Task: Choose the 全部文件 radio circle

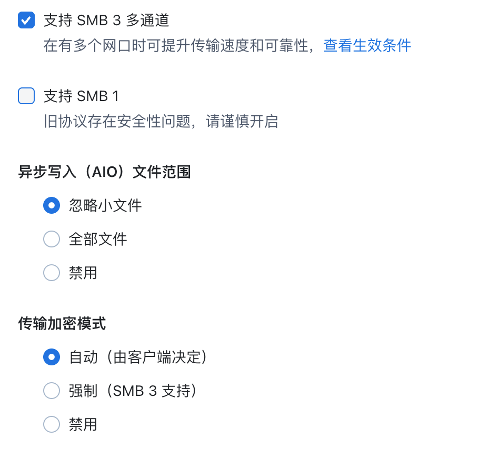Action: (52, 240)
